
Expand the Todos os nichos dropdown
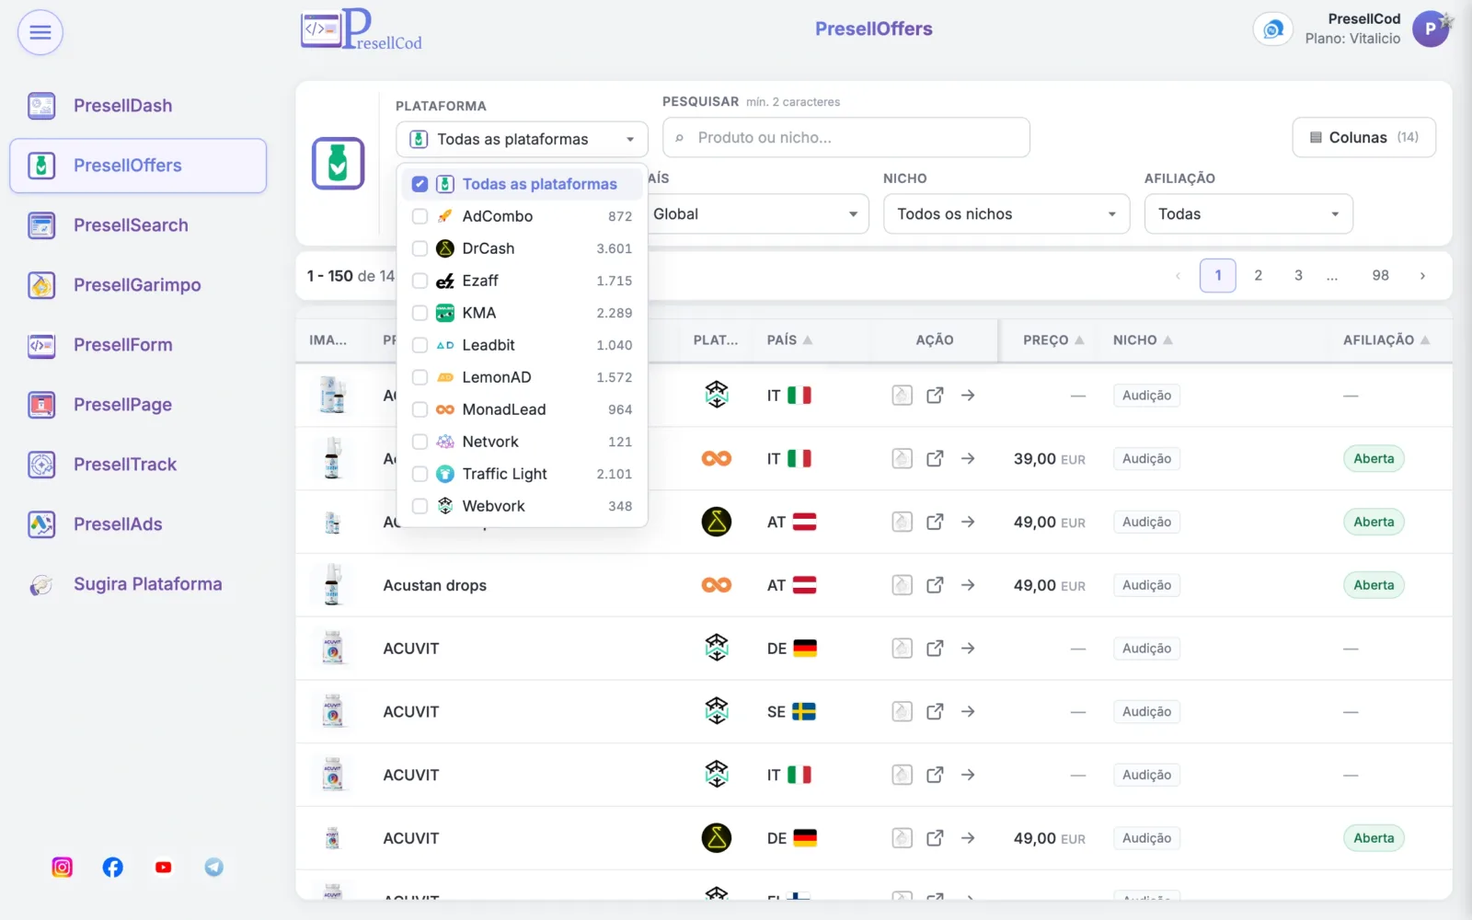click(x=1006, y=214)
